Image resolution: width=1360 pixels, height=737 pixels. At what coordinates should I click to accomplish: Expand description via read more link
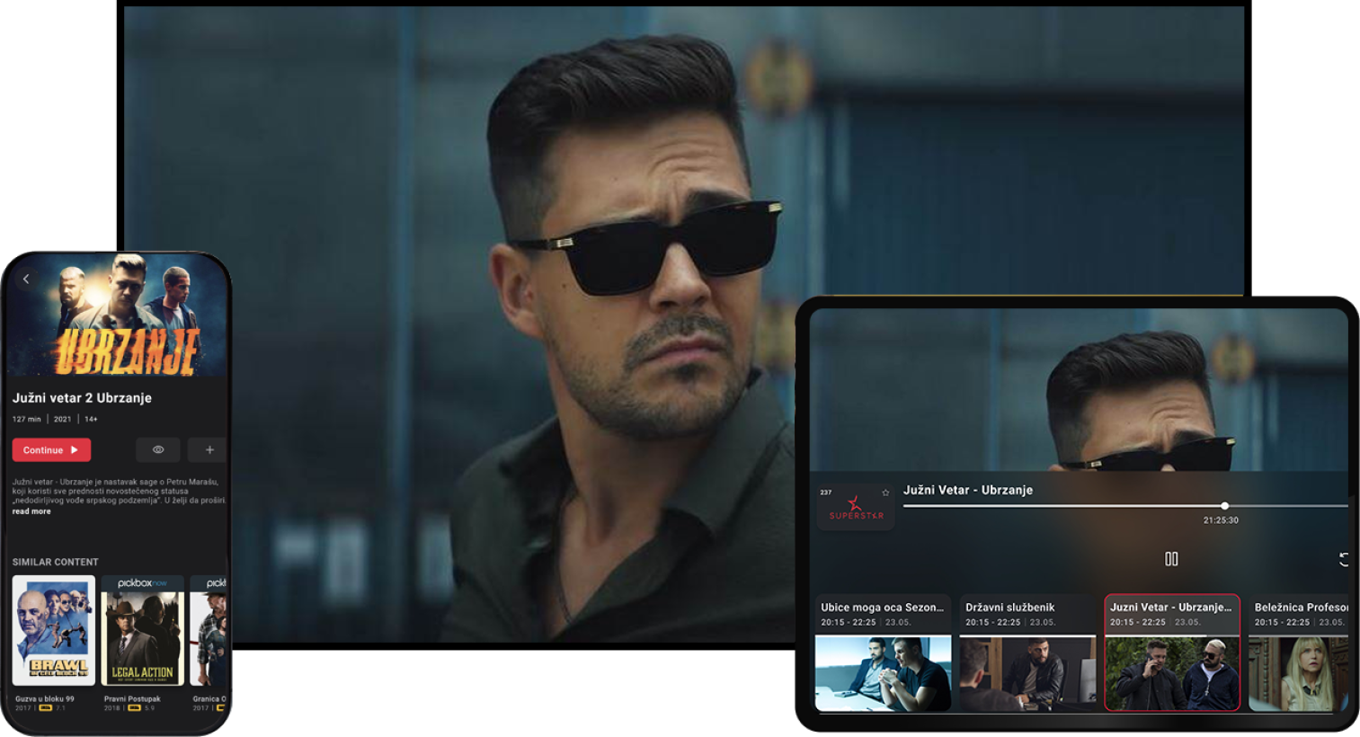point(31,511)
